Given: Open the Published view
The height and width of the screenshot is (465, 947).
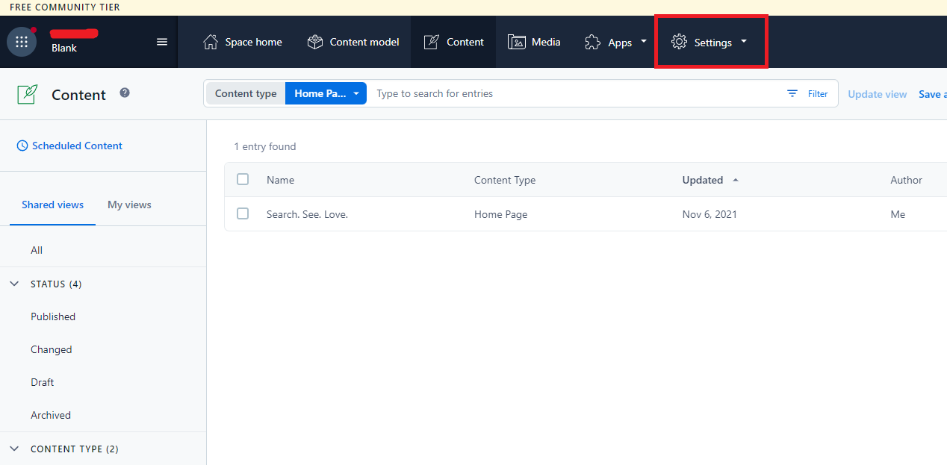Looking at the screenshot, I should 52,316.
